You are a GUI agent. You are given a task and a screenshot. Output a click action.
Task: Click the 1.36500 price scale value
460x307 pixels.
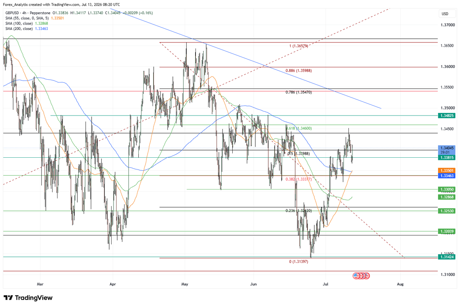(447, 46)
